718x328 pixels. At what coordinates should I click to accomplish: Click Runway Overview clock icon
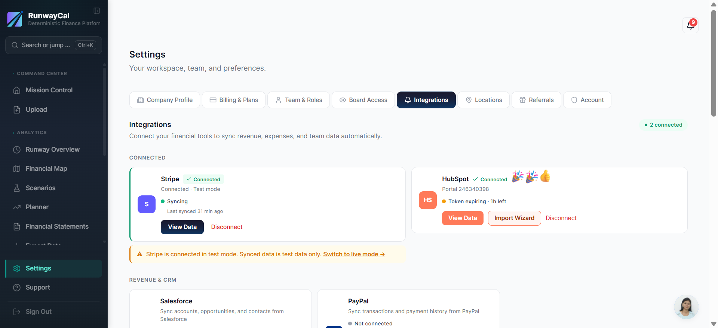(x=17, y=150)
